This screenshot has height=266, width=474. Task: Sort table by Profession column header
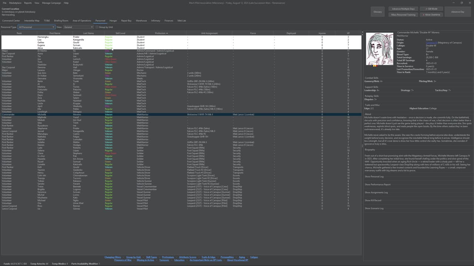160,33
